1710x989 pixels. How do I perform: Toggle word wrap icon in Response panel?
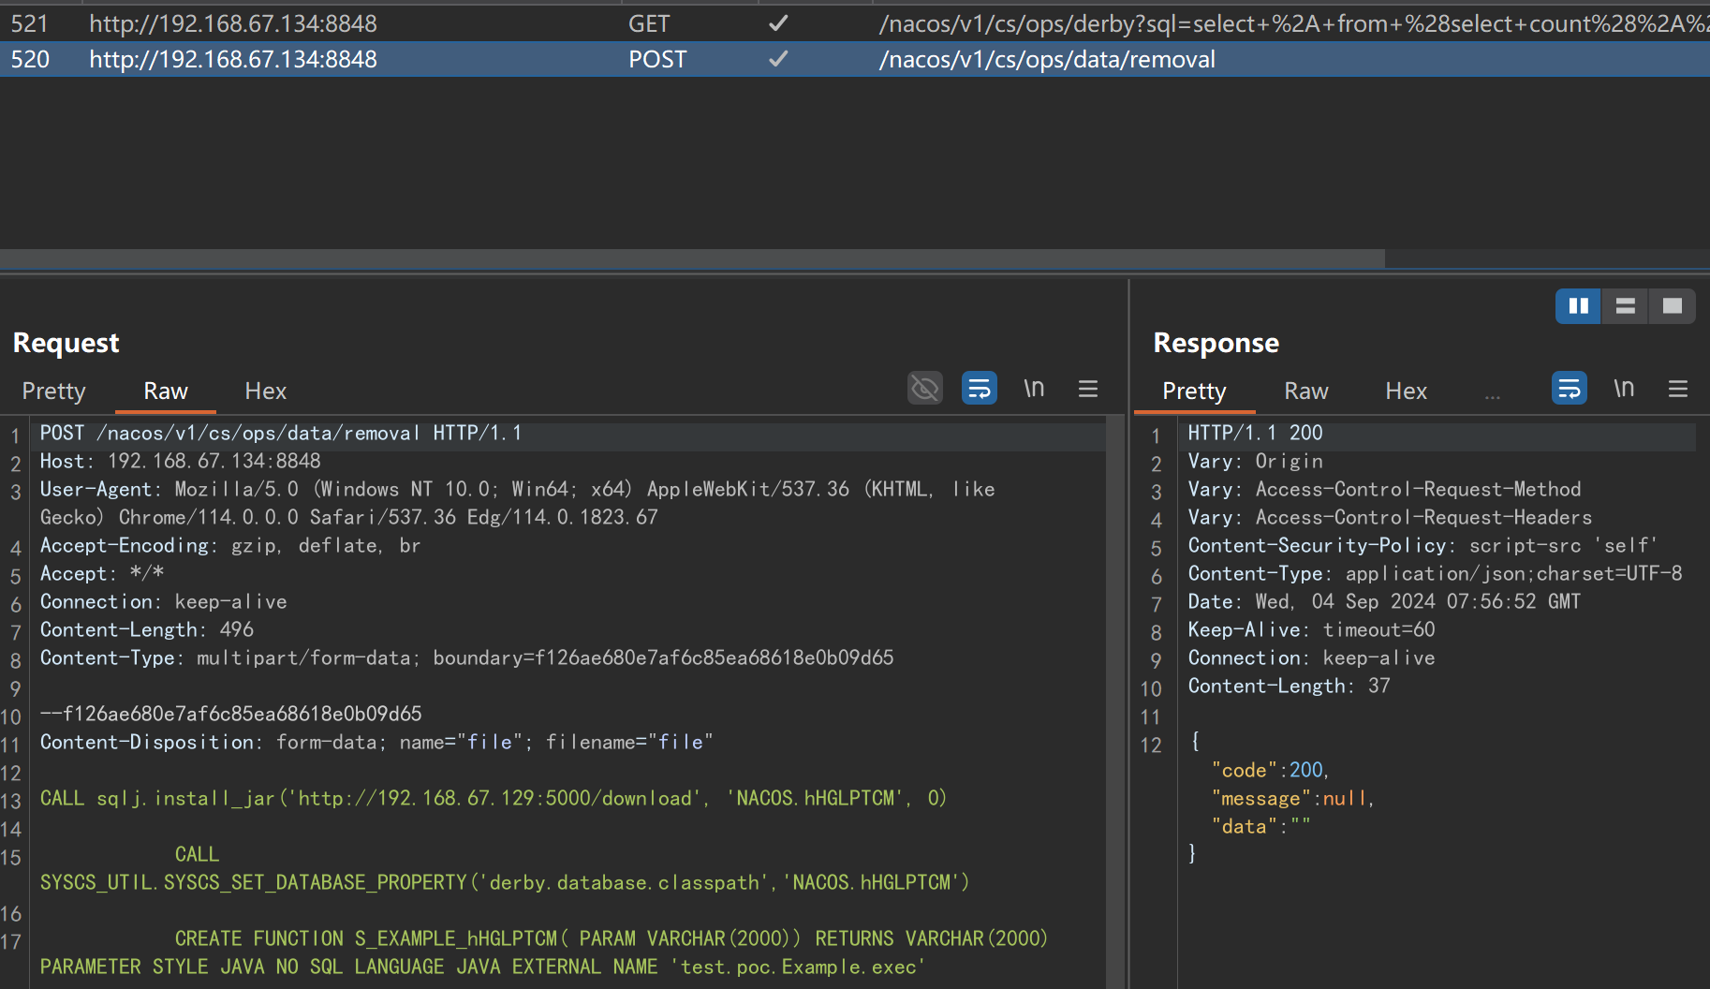point(1570,388)
